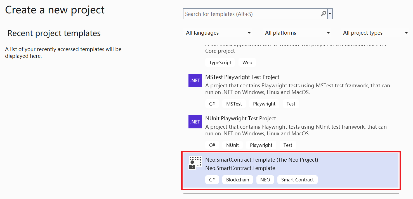The height and width of the screenshot is (199, 413).
Task: Click the Web tag
Action: click(247, 63)
